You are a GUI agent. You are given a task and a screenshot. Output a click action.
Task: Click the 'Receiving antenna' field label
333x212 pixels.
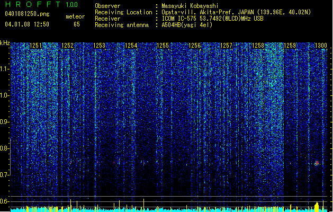122,25
